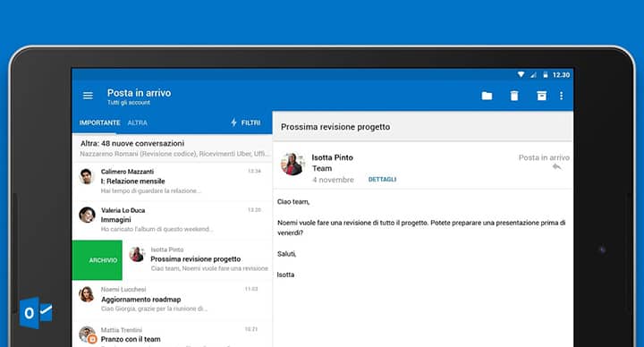644x347 pixels.
Task: Click the subject header Prossima revisione progetto
Action: (335, 127)
